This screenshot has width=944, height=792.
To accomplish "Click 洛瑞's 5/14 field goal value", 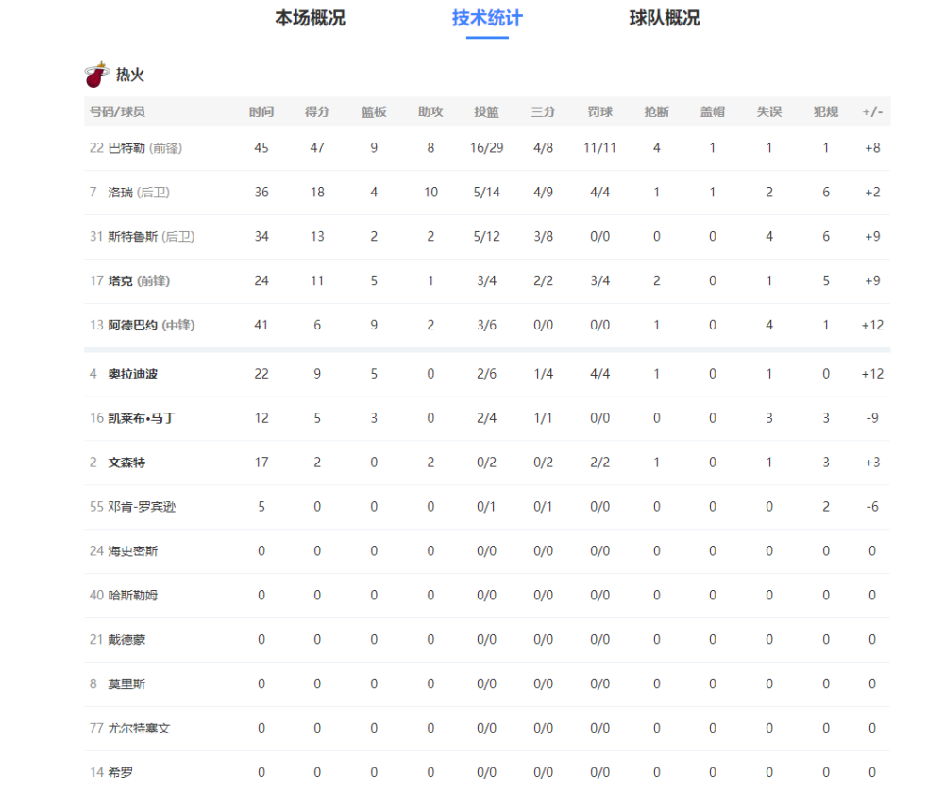I will tap(486, 193).
